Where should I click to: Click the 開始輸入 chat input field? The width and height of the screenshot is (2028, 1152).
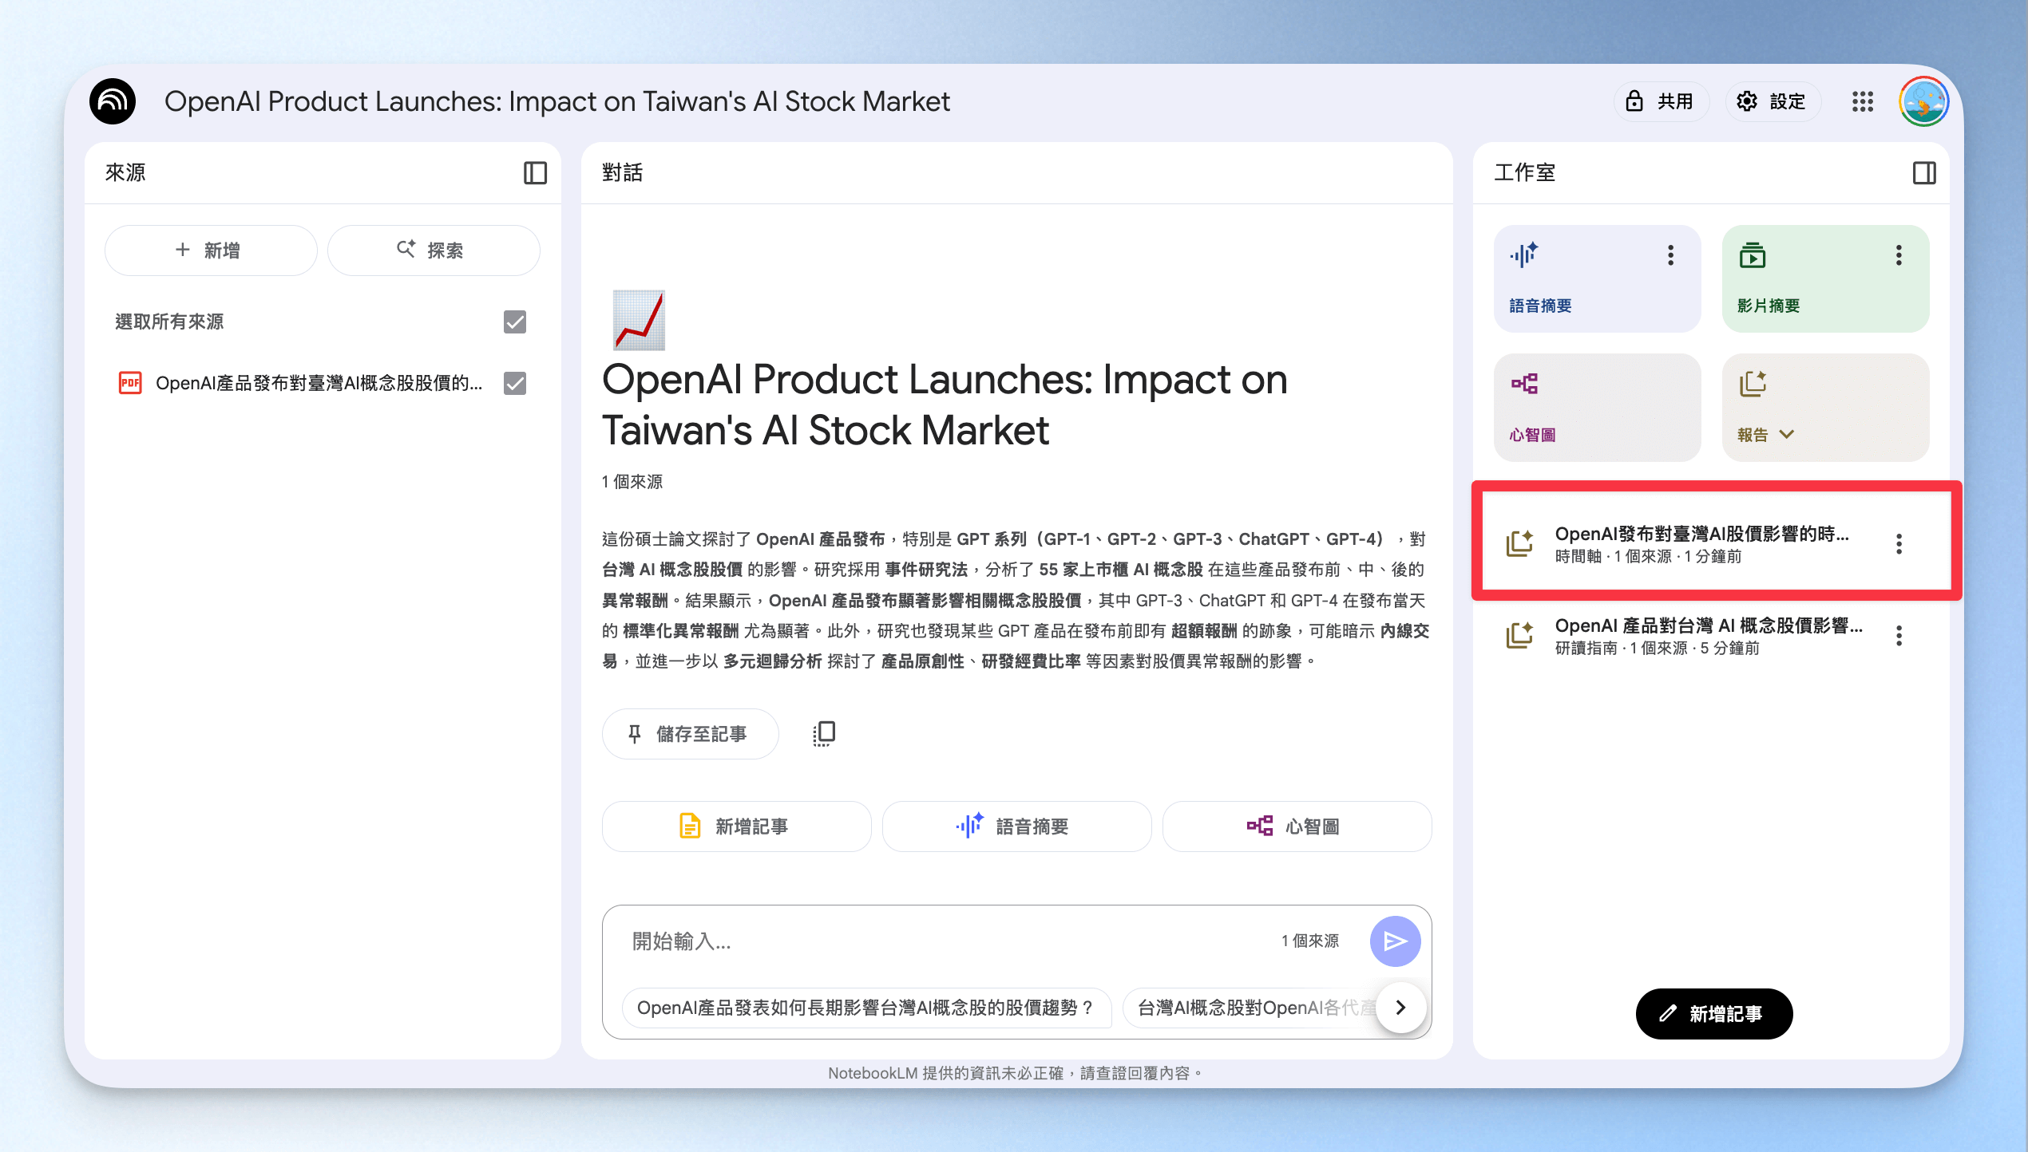(x=950, y=941)
